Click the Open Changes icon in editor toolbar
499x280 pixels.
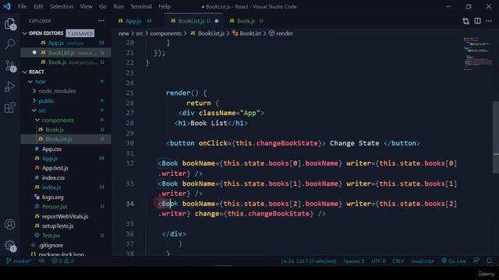(465, 21)
